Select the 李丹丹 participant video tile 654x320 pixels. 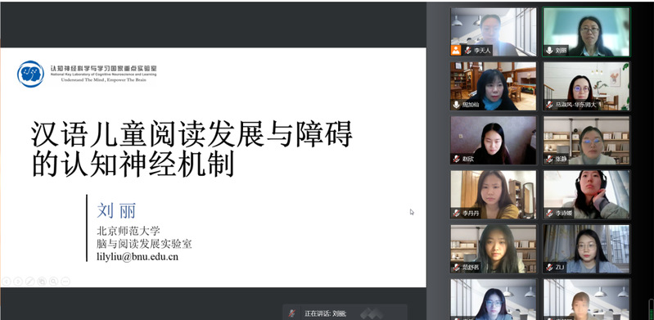pos(494,195)
